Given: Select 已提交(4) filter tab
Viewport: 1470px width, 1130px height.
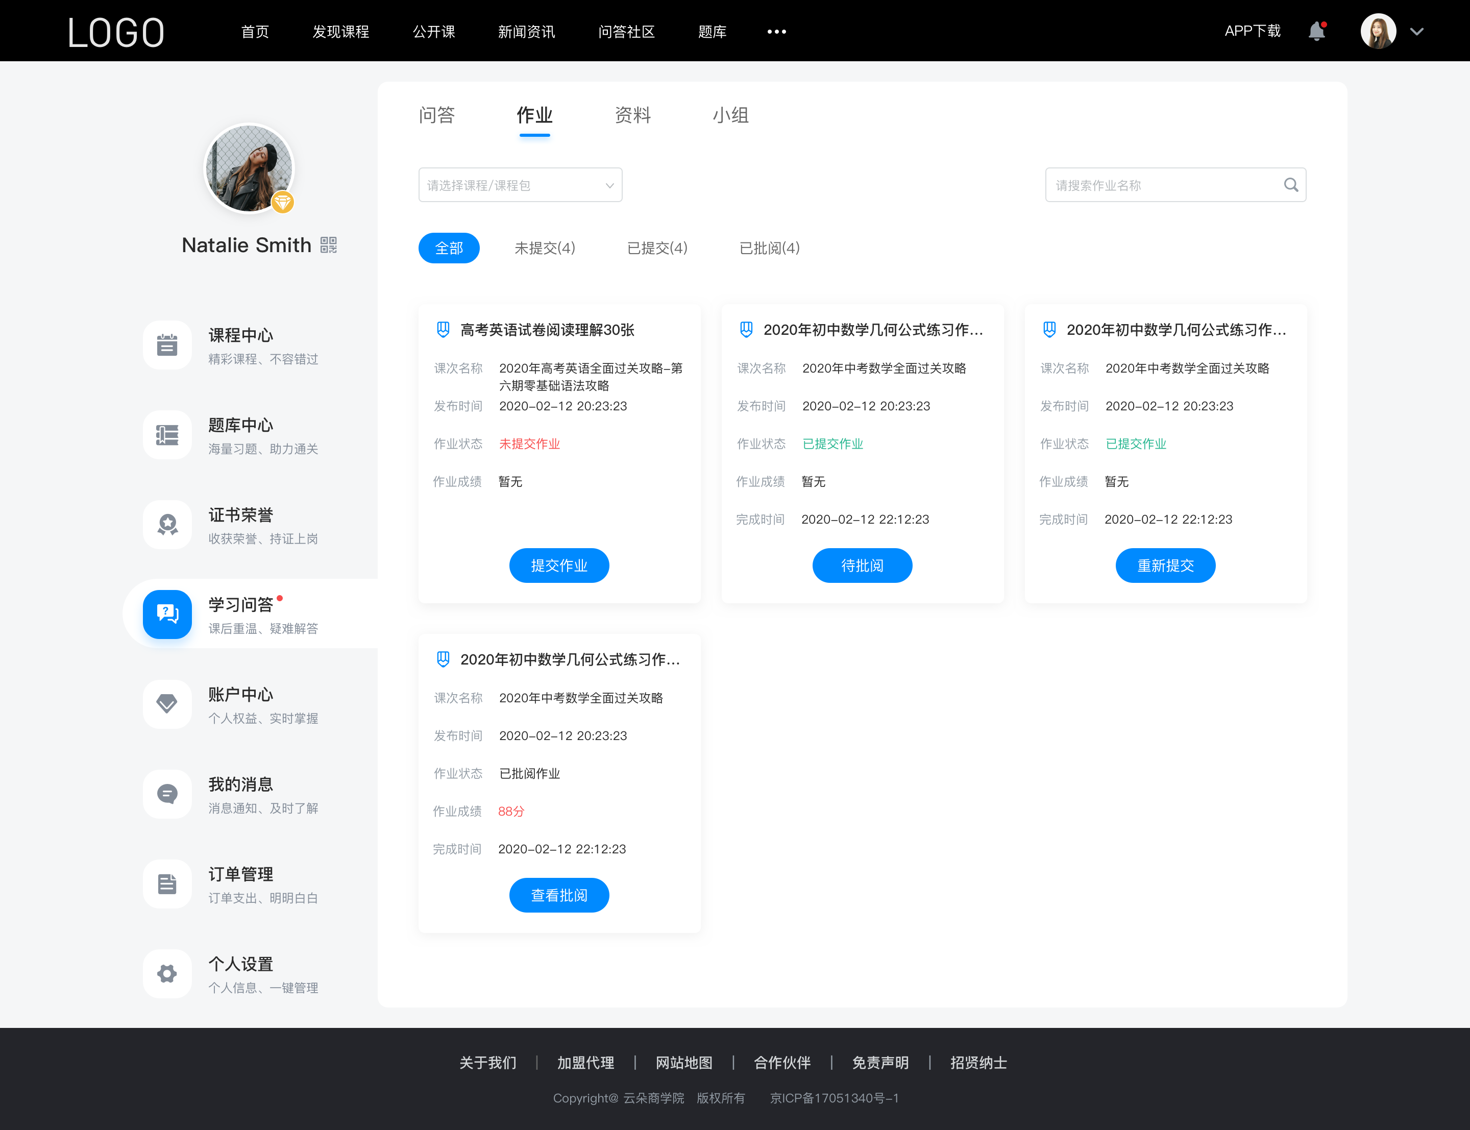Looking at the screenshot, I should 657,248.
